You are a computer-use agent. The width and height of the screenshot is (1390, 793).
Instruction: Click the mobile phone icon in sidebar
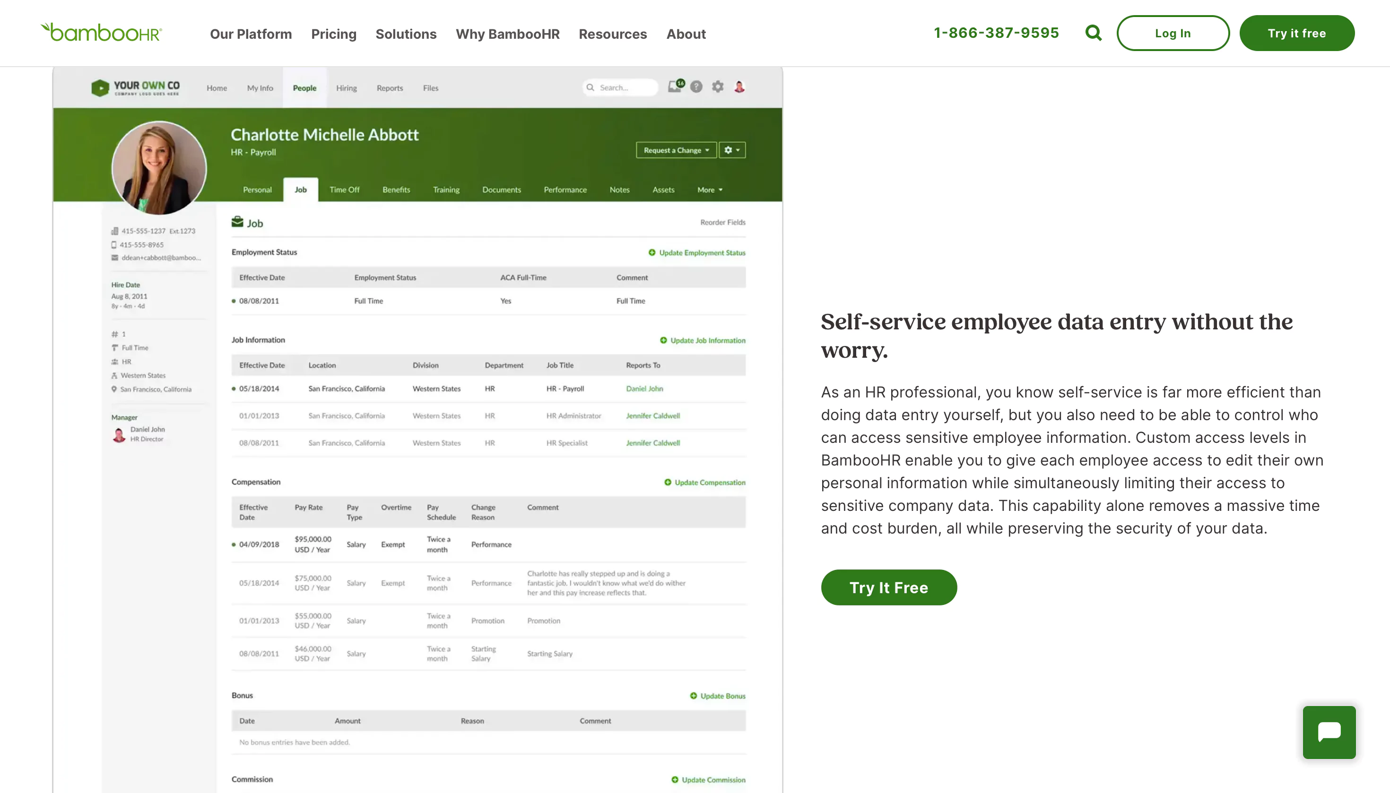[114, 244]
